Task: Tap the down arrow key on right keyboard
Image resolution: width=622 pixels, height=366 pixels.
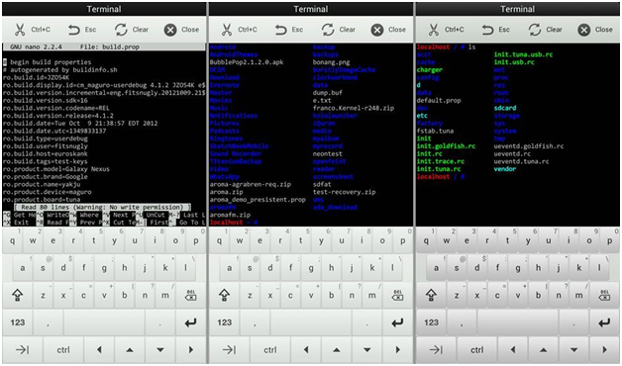Action: coord(573,350)
